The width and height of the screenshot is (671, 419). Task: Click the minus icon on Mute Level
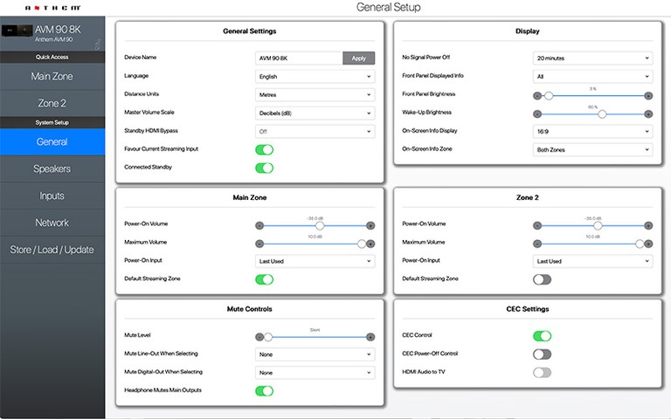[259, 336]
